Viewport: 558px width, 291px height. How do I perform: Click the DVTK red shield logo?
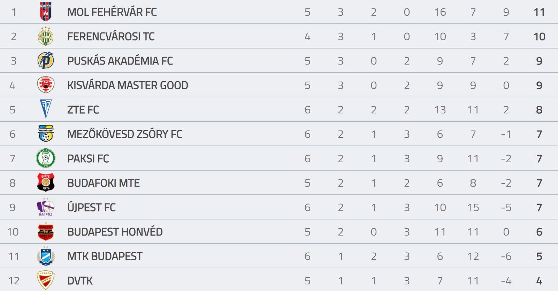[x=46, y=280]
